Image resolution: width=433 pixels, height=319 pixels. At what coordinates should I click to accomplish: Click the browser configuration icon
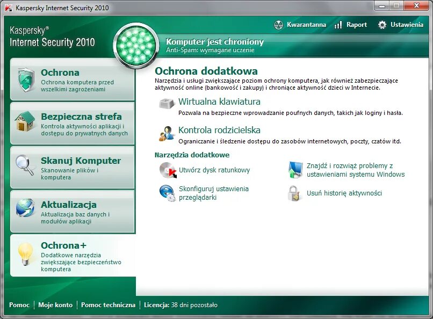pos(168,193)
